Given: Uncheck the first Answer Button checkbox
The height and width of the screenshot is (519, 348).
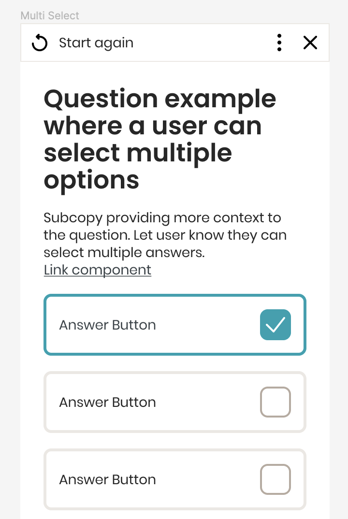Looking at the screenshot, I should pos(275,325).
